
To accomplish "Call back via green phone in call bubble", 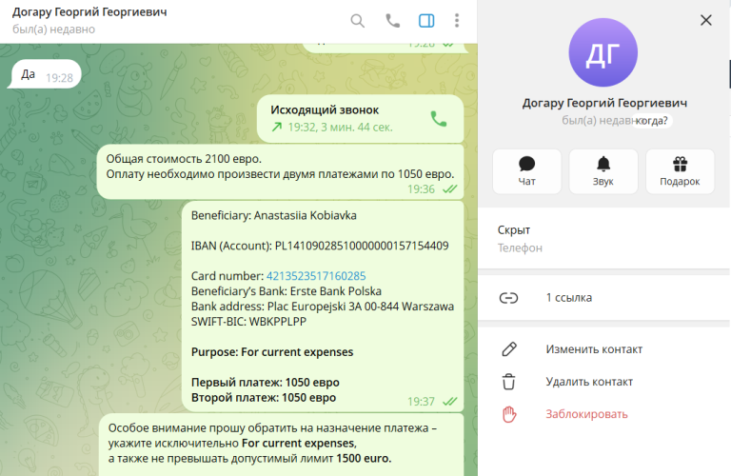I will tap(438, 119).
